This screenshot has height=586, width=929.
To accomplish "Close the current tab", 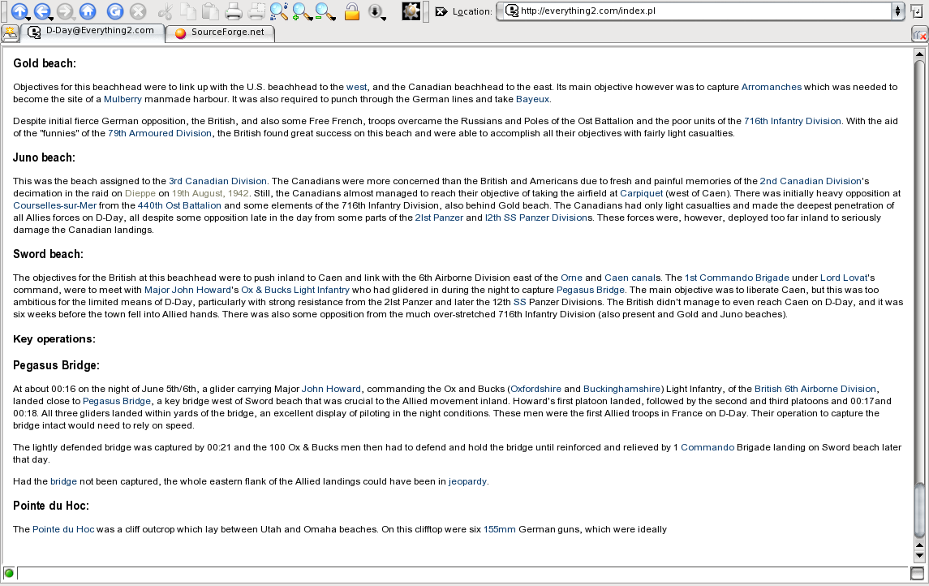I will pos(919,34).
